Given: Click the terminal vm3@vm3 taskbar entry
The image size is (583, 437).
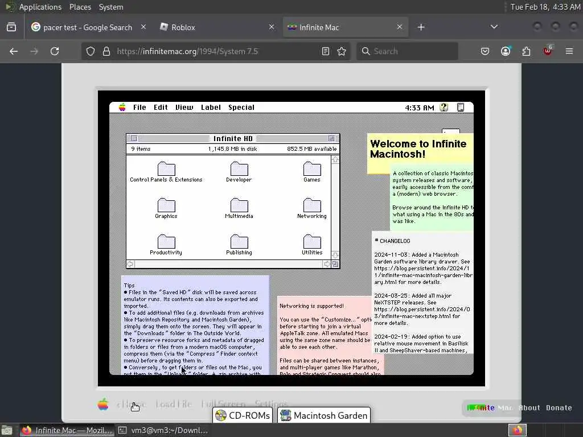Looking at the screenshot, I should tap(163, 430).
